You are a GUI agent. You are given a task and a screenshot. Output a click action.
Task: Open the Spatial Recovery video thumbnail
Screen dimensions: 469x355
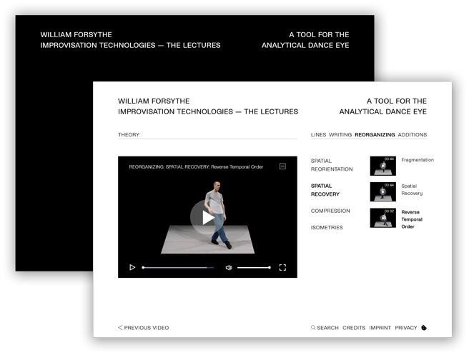tap(383, 192)
